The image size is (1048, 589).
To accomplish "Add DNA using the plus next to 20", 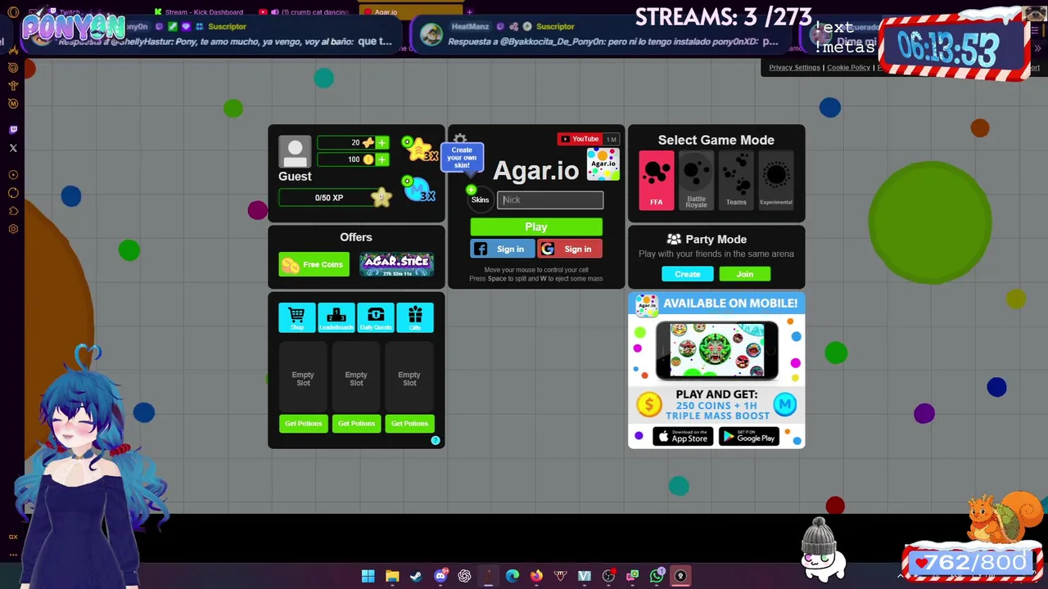I will [382, 142].
